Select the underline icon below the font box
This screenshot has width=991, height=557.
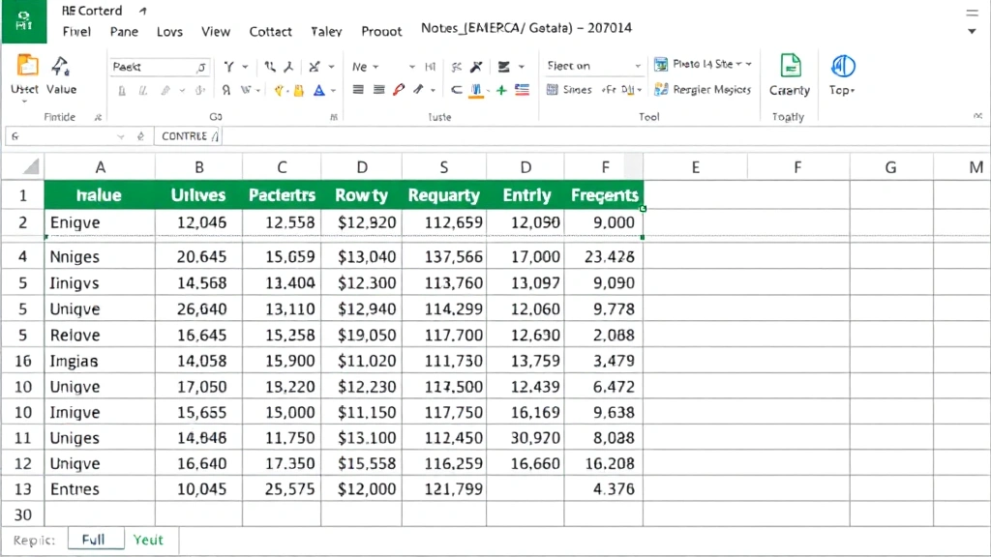(165, 90)
